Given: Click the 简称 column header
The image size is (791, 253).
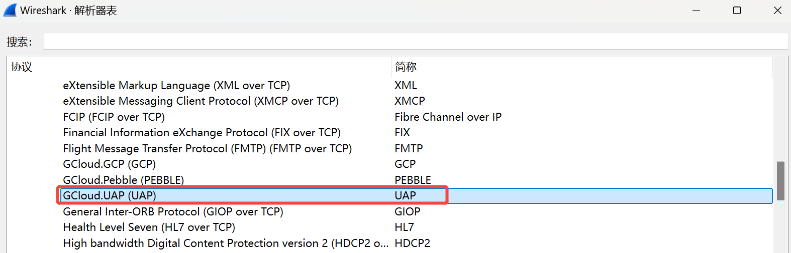Looking at the screenshot, I should click(x=406, y=67).
